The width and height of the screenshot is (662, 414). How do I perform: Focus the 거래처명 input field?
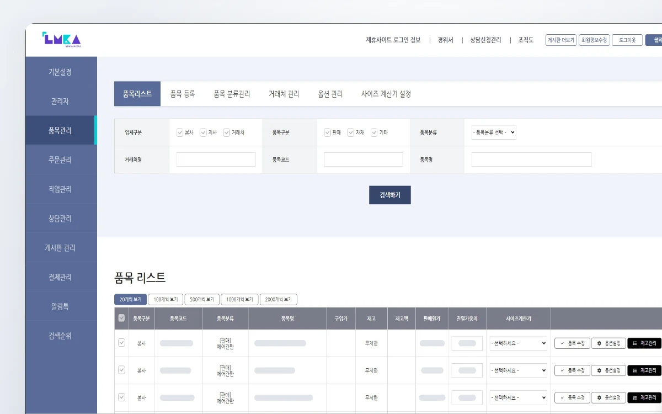[x=216, y=160]
